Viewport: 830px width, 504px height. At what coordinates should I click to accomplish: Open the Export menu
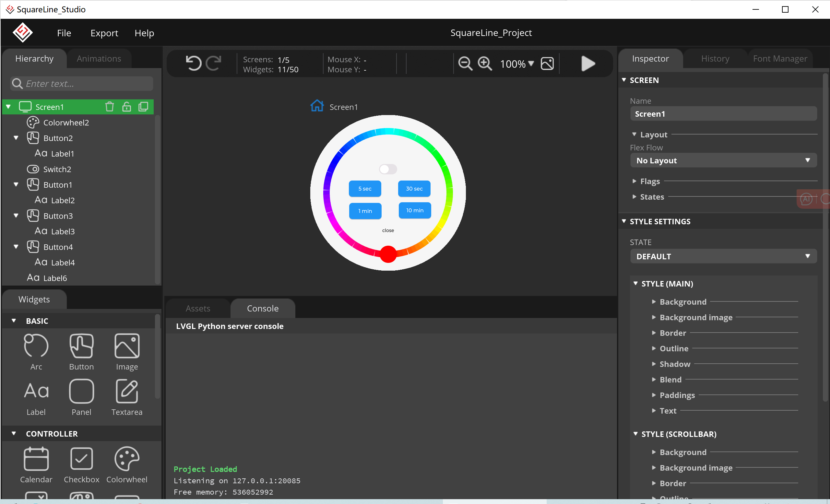[104, 33]
